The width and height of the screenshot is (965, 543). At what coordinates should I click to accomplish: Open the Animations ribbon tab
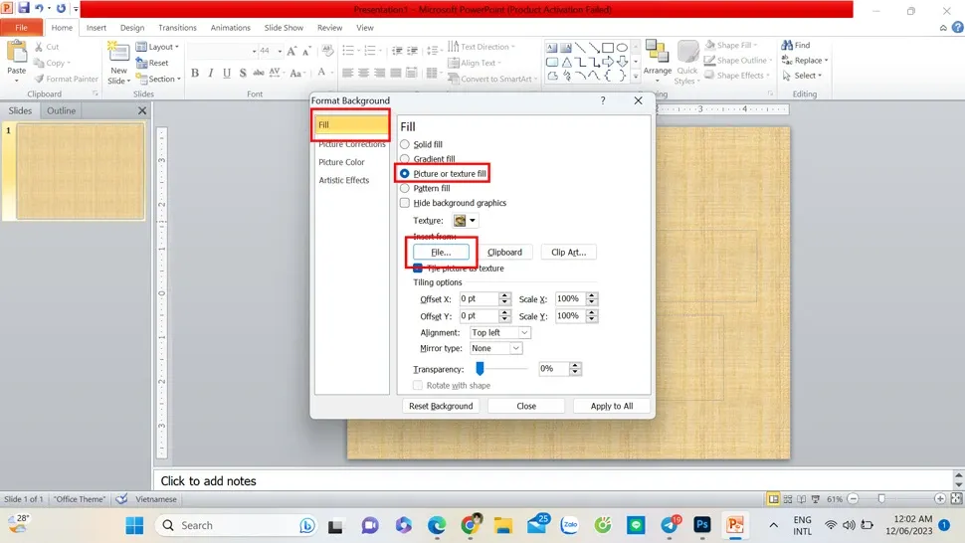tap(230, 28)
